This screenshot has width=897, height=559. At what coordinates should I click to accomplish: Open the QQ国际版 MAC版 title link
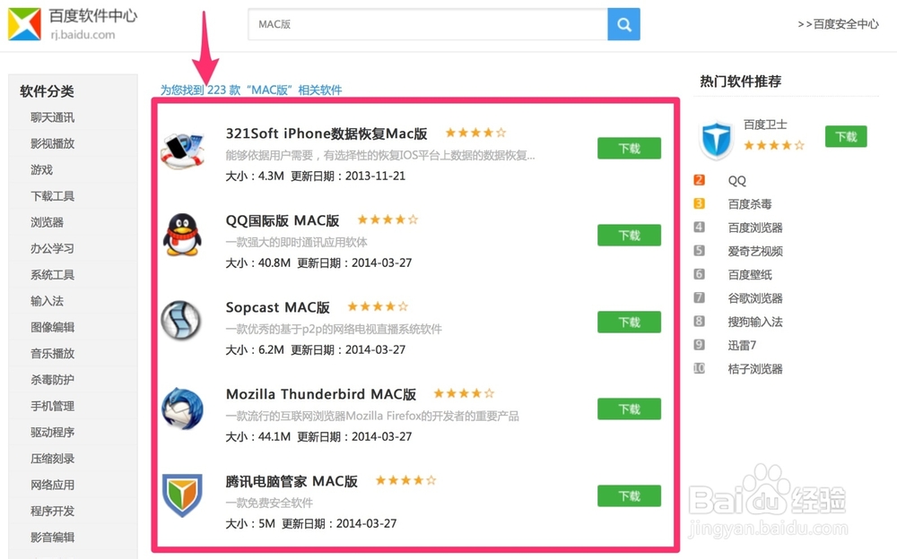[x=283, y=220]
